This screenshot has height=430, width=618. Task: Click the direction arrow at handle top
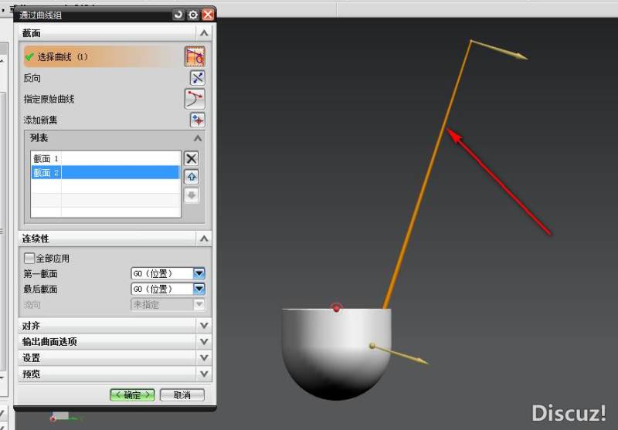[500, 50]
